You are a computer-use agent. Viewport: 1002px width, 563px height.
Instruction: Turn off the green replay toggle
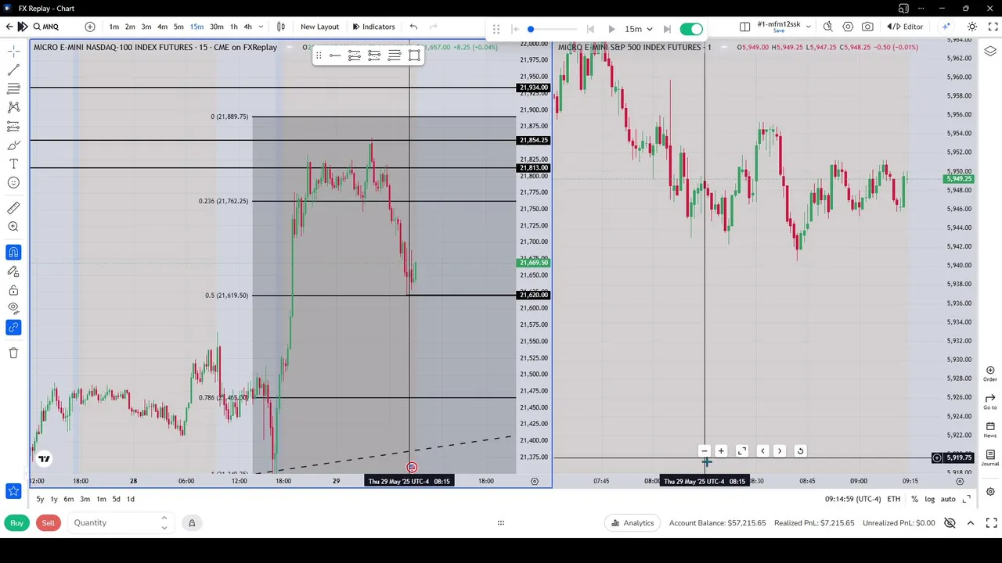(x=691, y=29)
